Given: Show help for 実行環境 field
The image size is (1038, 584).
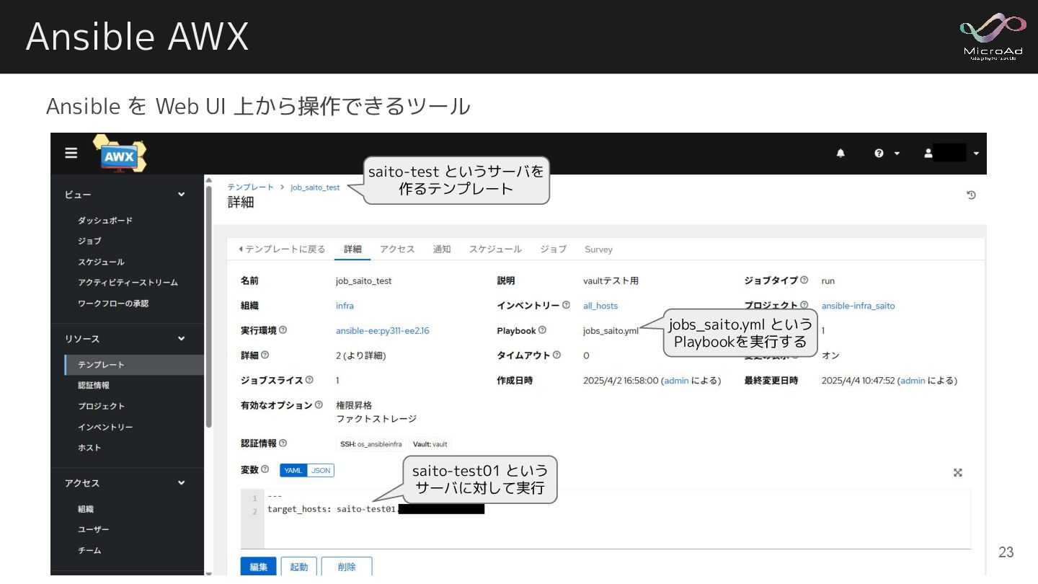Looking at the screenshot, I should pos(283,330).
